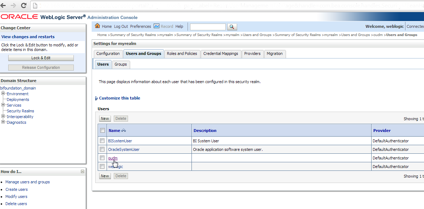Switch to the Groups sub-tab
424x209 pixels.
(121, 64)
